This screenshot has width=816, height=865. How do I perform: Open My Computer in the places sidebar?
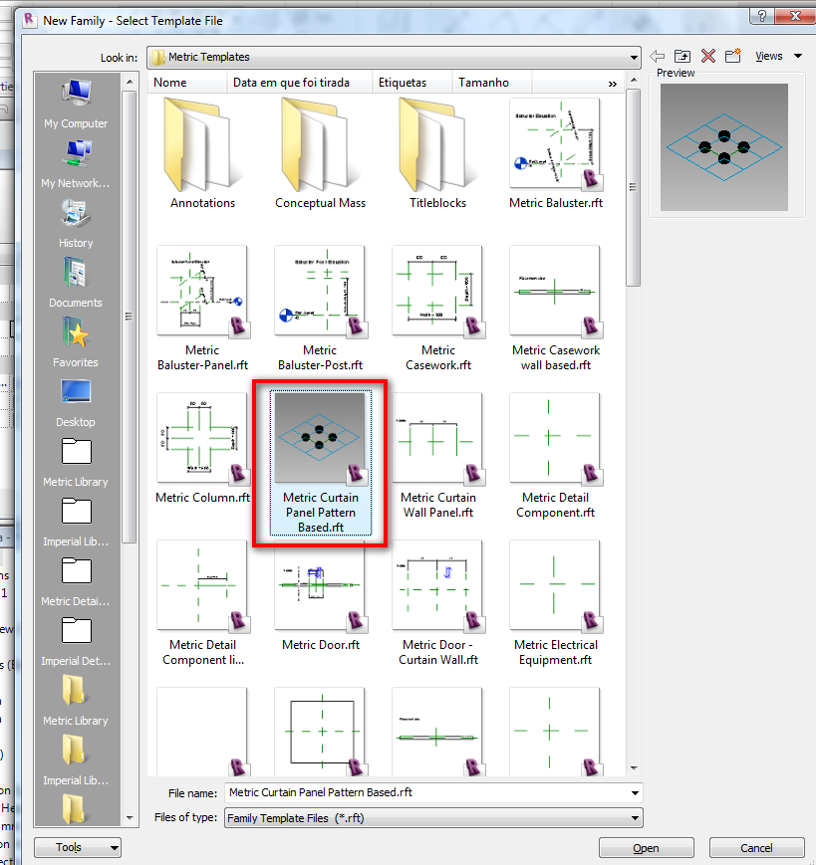76,104
